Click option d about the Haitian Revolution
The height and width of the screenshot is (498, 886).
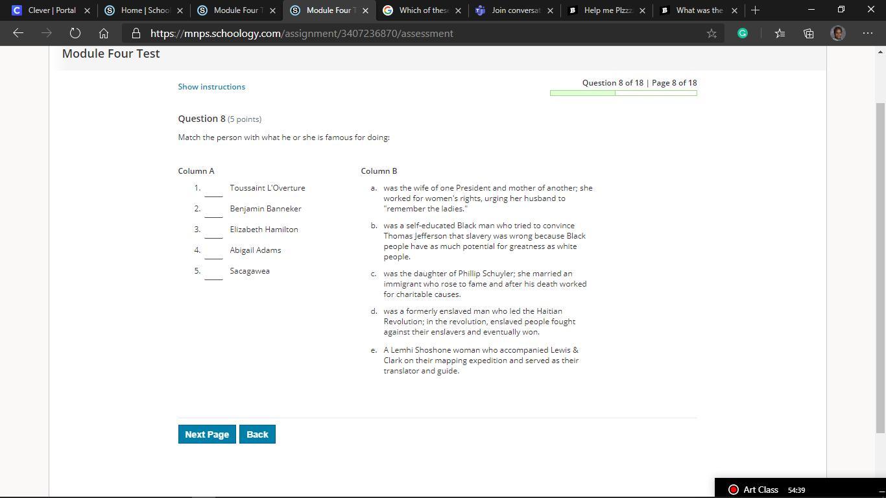click(x=479, y=322)
